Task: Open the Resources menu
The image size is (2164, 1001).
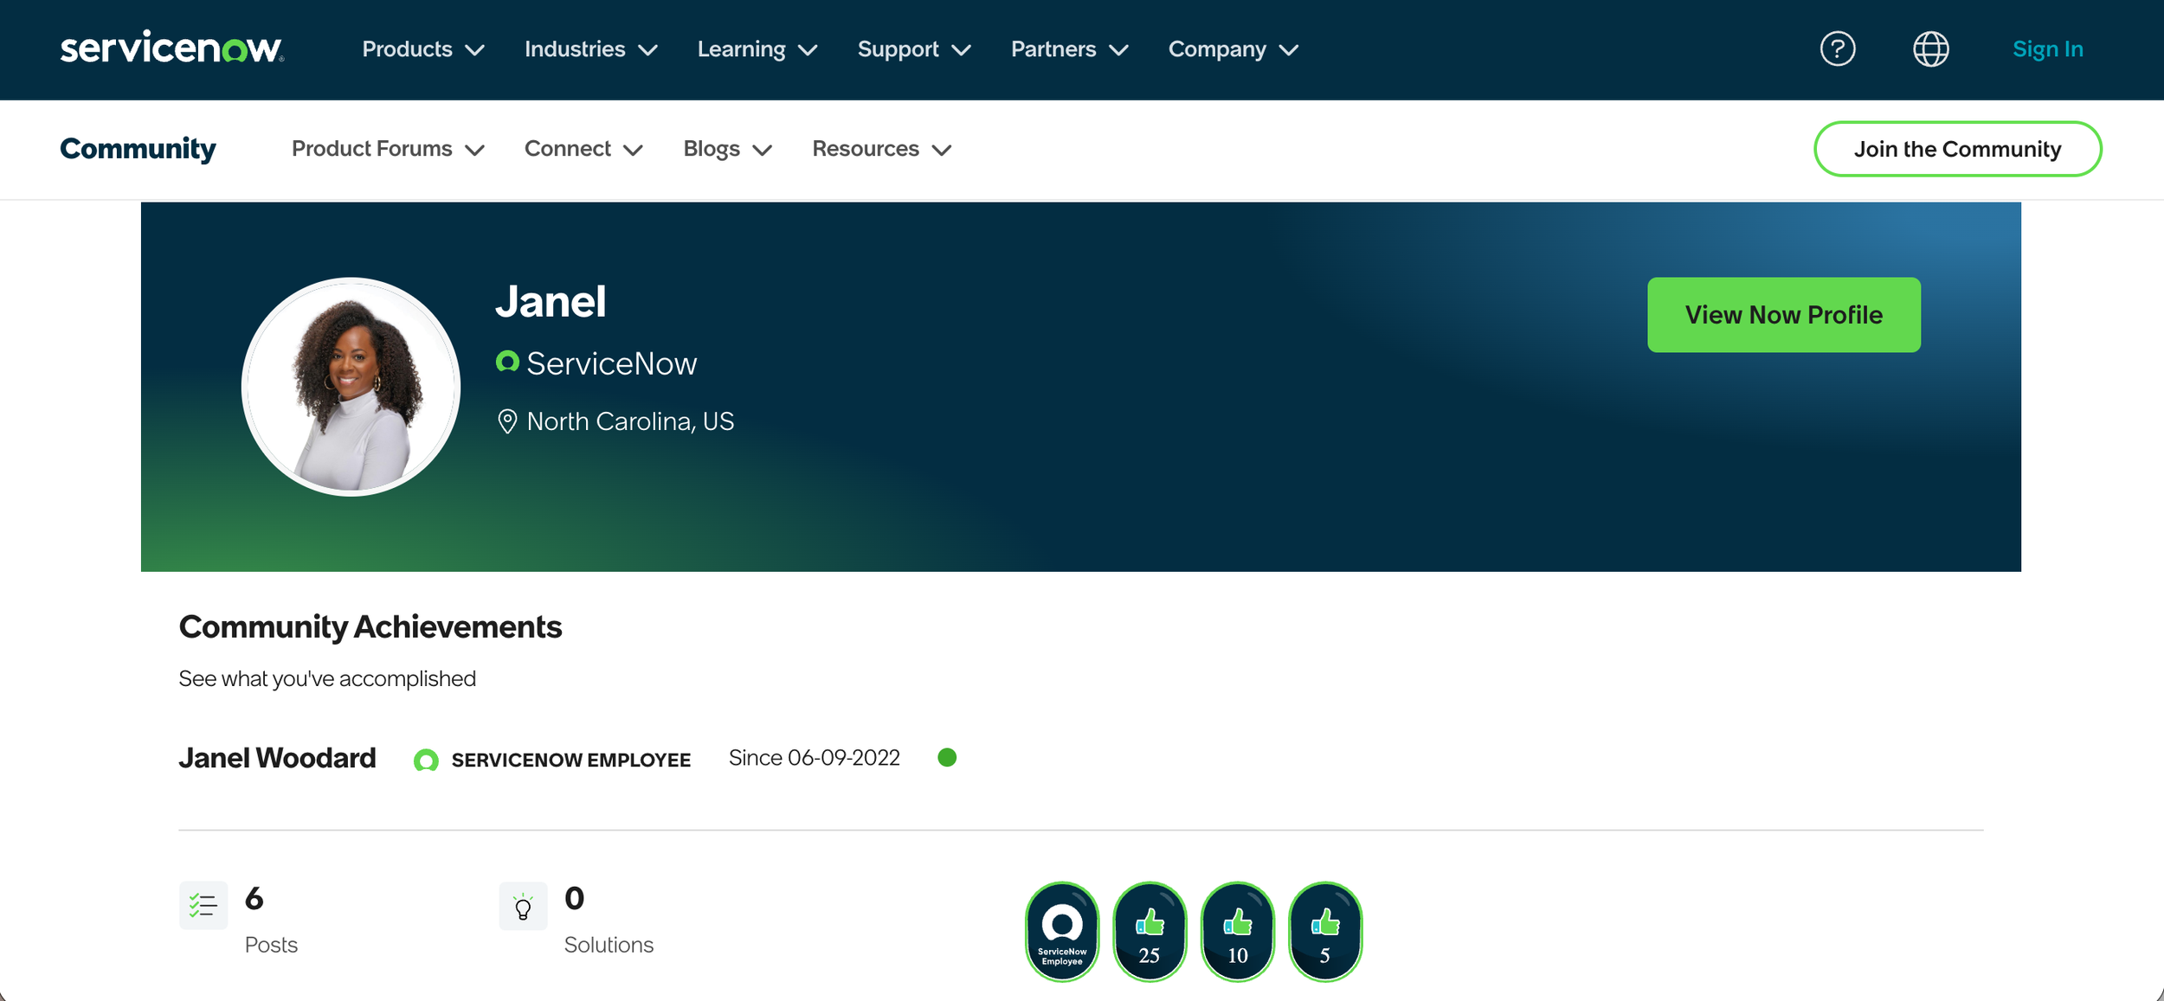Action: [x=866, y=149]
